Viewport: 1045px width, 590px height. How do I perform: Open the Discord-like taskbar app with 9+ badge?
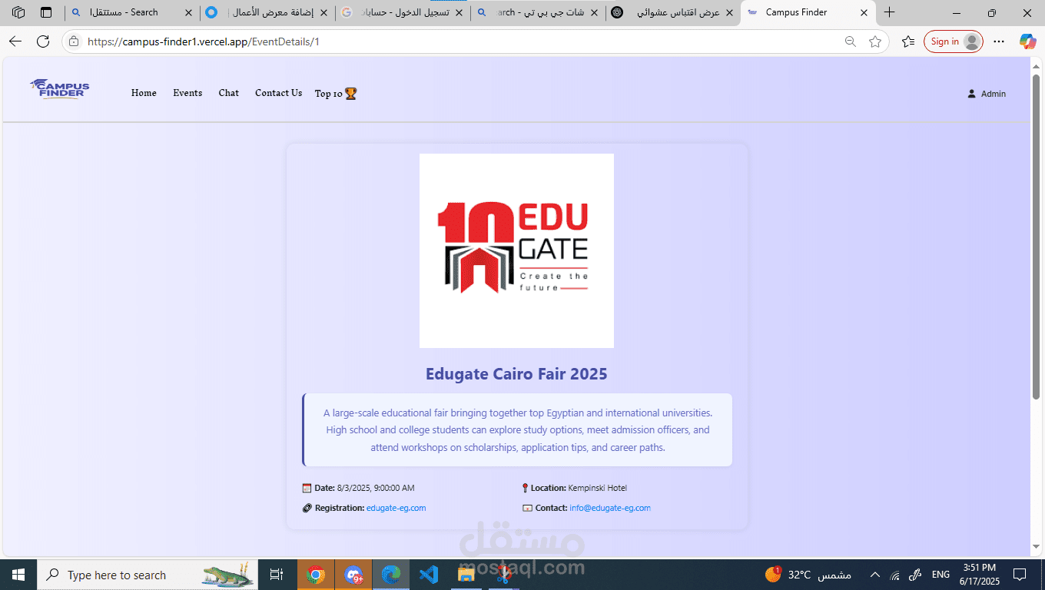(353, 575)
